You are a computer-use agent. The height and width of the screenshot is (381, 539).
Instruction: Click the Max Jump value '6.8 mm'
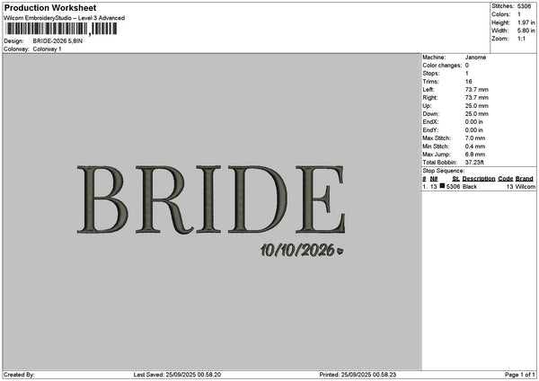(x=475, y=155)
